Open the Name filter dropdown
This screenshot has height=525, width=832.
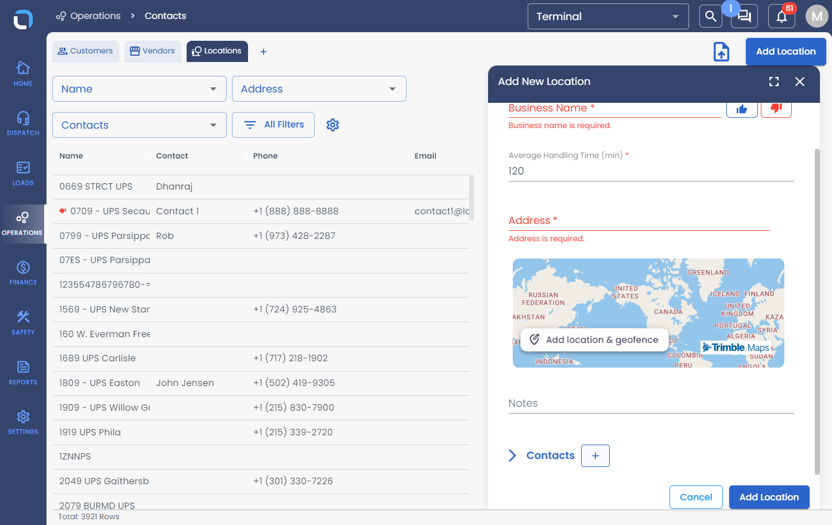click(x=140, y=89)
